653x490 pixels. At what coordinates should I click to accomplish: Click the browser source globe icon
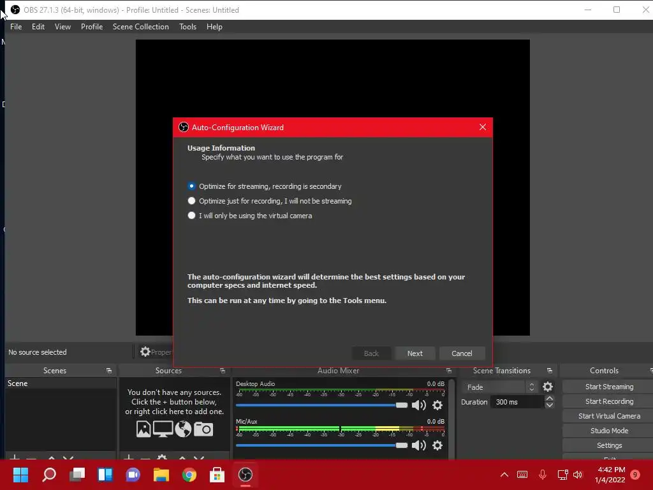pos(183,429)
